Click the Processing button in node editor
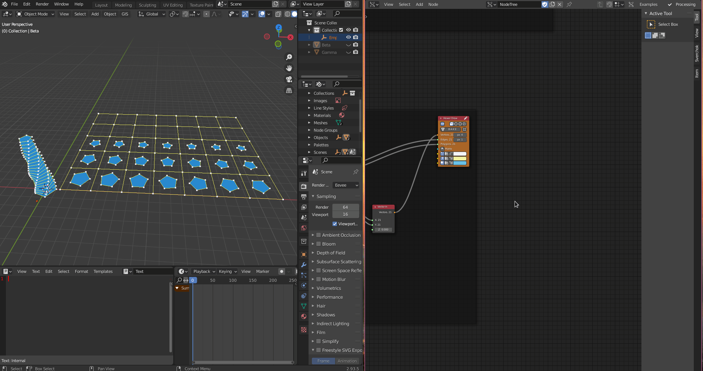The width and height of the screenshot is (703, 371). point(682,4)
